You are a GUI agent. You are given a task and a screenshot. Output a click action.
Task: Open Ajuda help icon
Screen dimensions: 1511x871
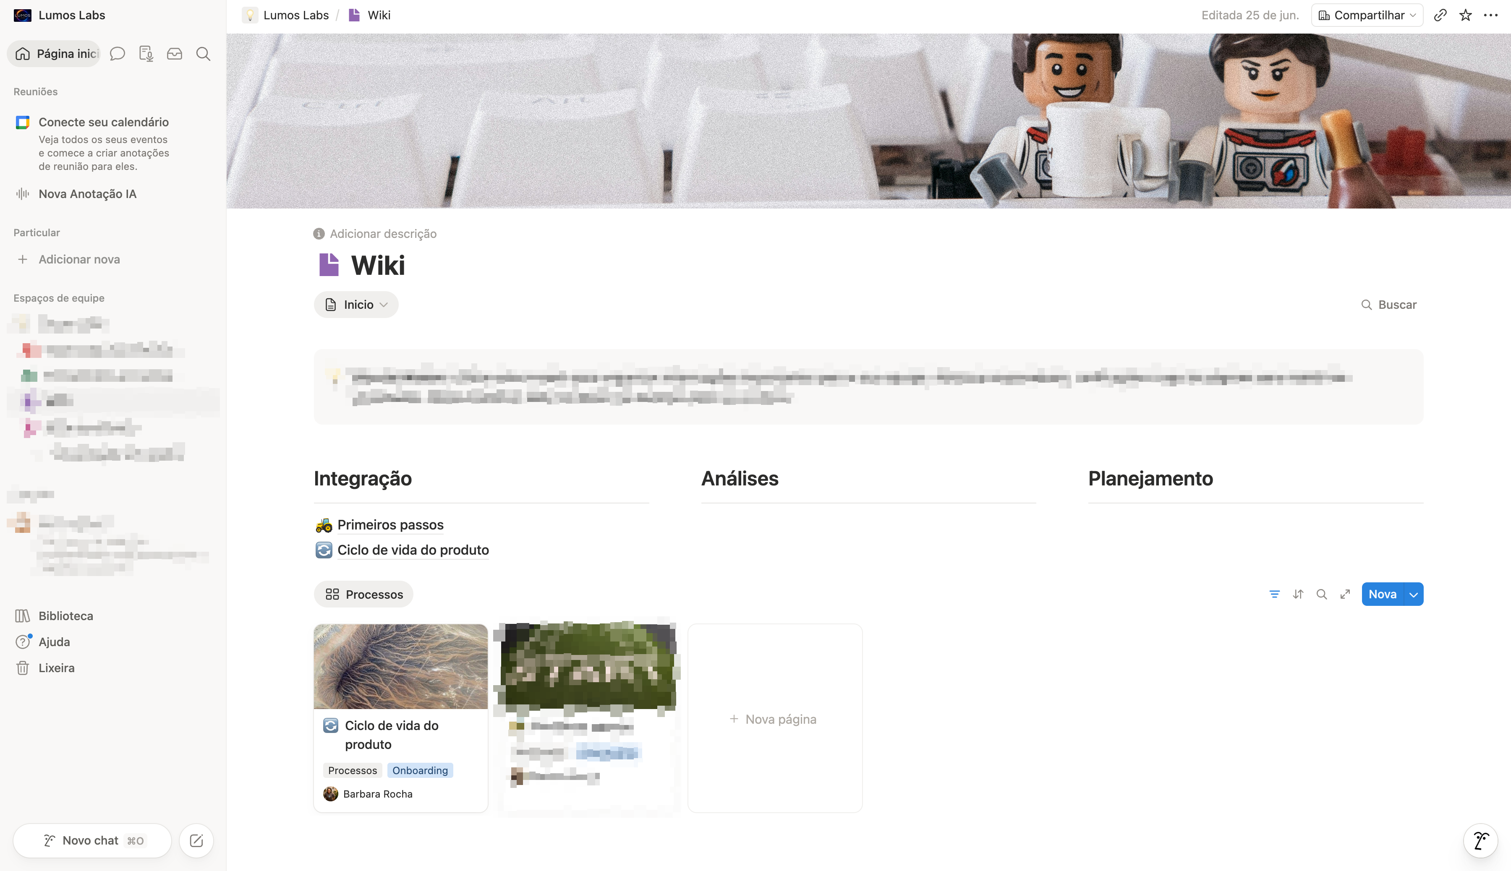point(23,642)
